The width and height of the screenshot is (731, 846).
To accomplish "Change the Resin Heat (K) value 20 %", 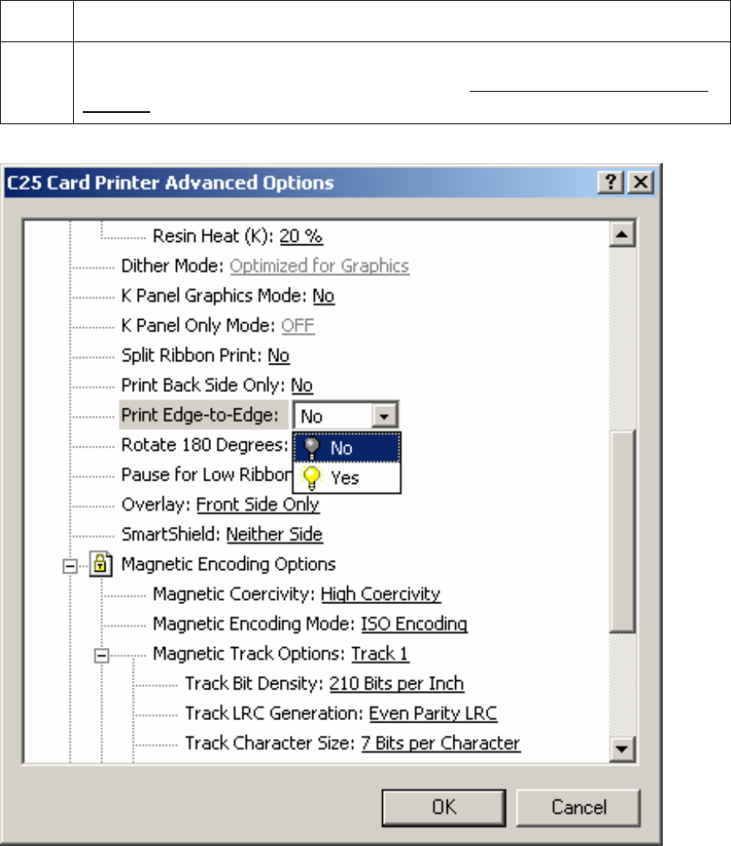I will click(301, 236).
